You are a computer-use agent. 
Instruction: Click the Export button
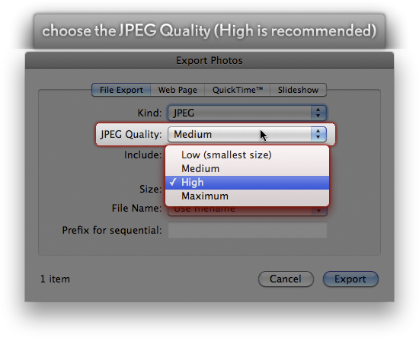point(350,279)
